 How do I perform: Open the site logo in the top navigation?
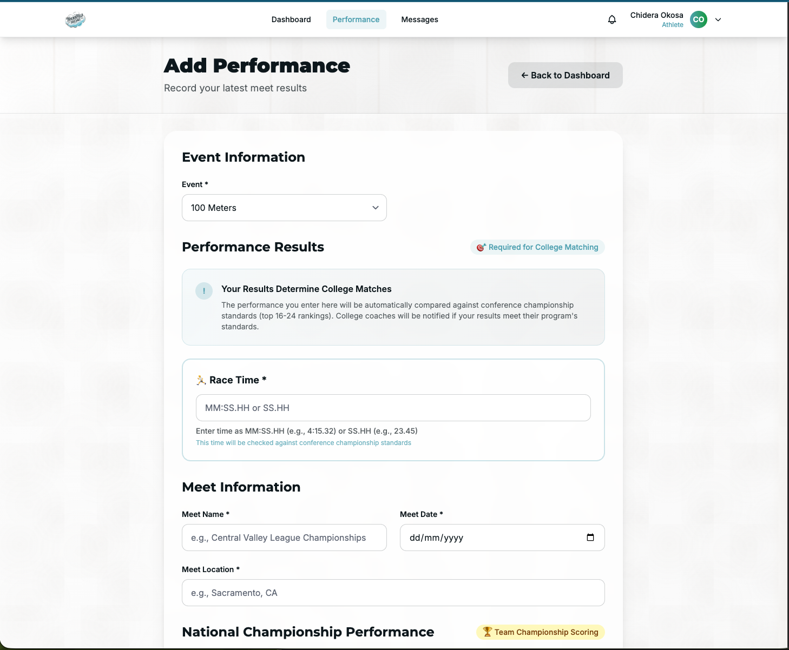pos(75,19)
